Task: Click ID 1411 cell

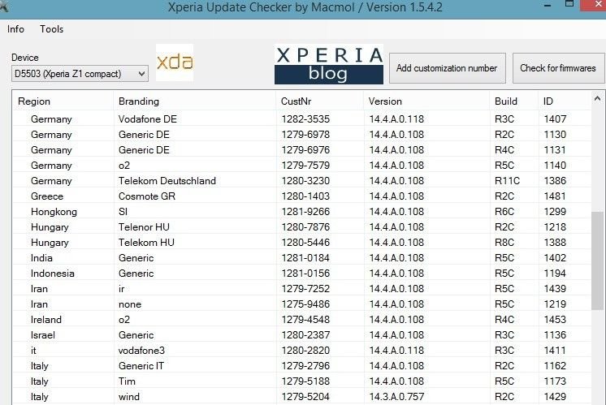Action: [x=555, y=351]
